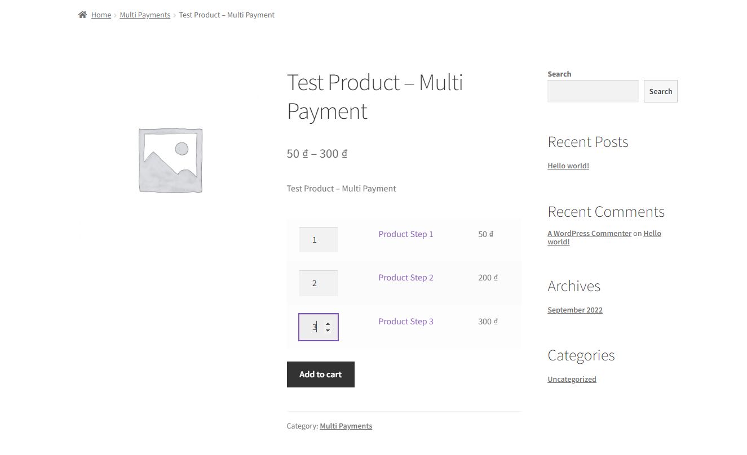Screen dimensions: 747x455
Task: Decrease Product Step 3 quantity with down arrow
Action: [x=328, y=331]
